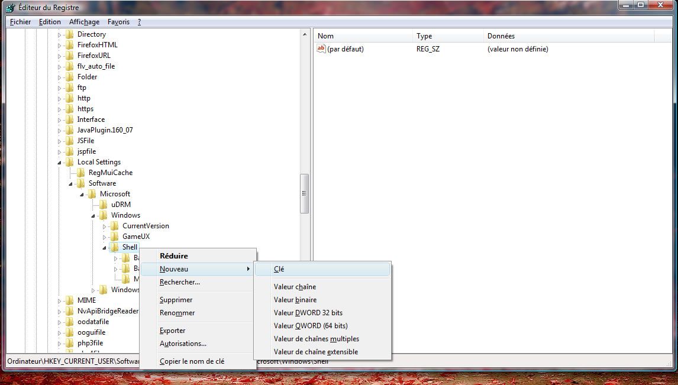
Task: Click the folder icon beside uDRM
Action: tap(104, 205)
